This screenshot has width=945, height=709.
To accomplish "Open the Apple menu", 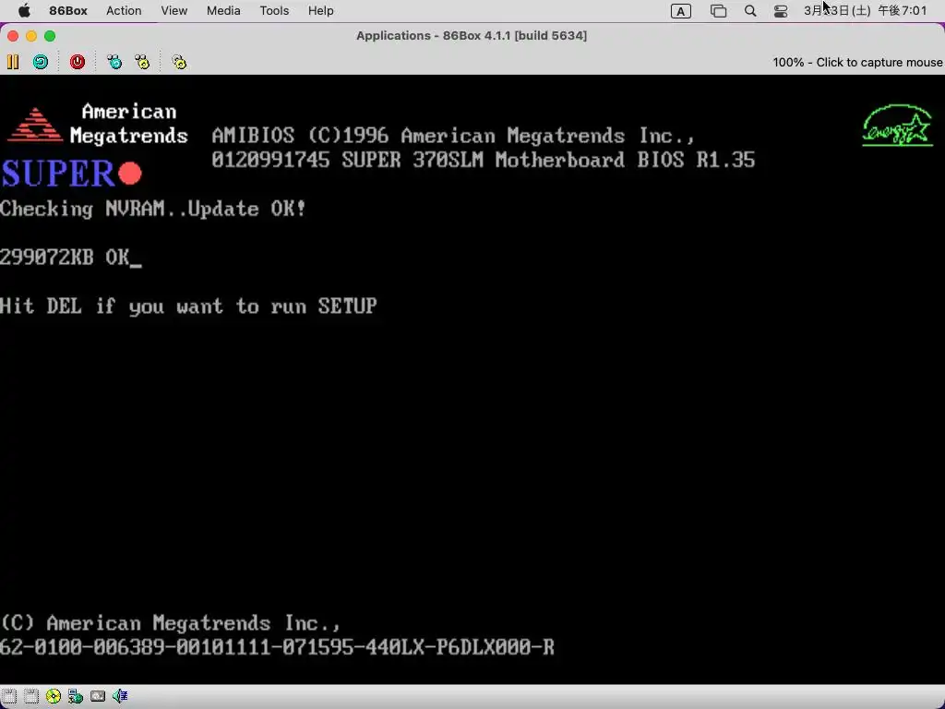I will pos(24,11).
